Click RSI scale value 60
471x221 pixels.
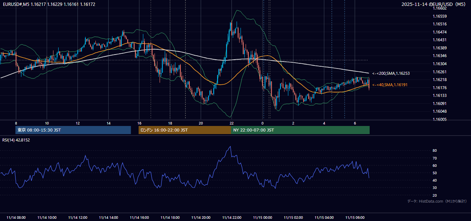click(435, 165)
